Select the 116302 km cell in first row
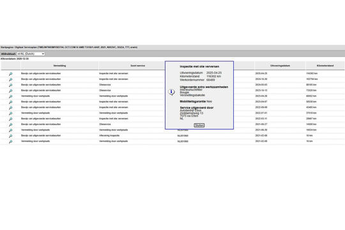The image size is (345, 230). [312, 73]
